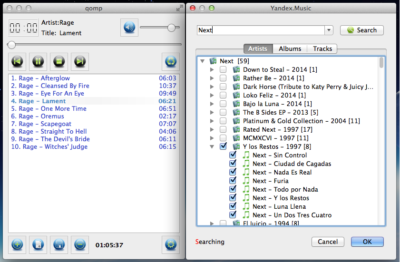Click the load playlist document icon
Image resolution: width=400 pixels, height=262 pixels.
tap(38, 245)
